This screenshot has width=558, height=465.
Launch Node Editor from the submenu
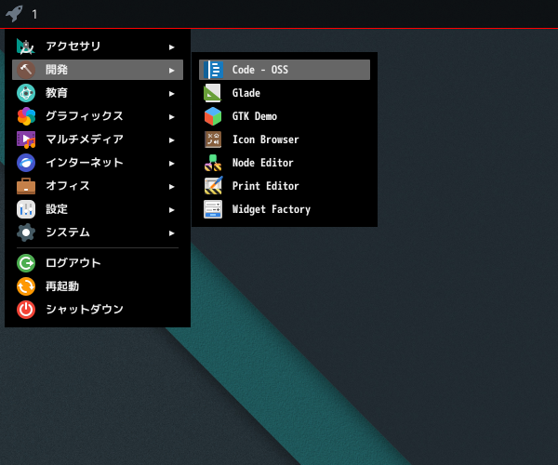coord(285,163)
